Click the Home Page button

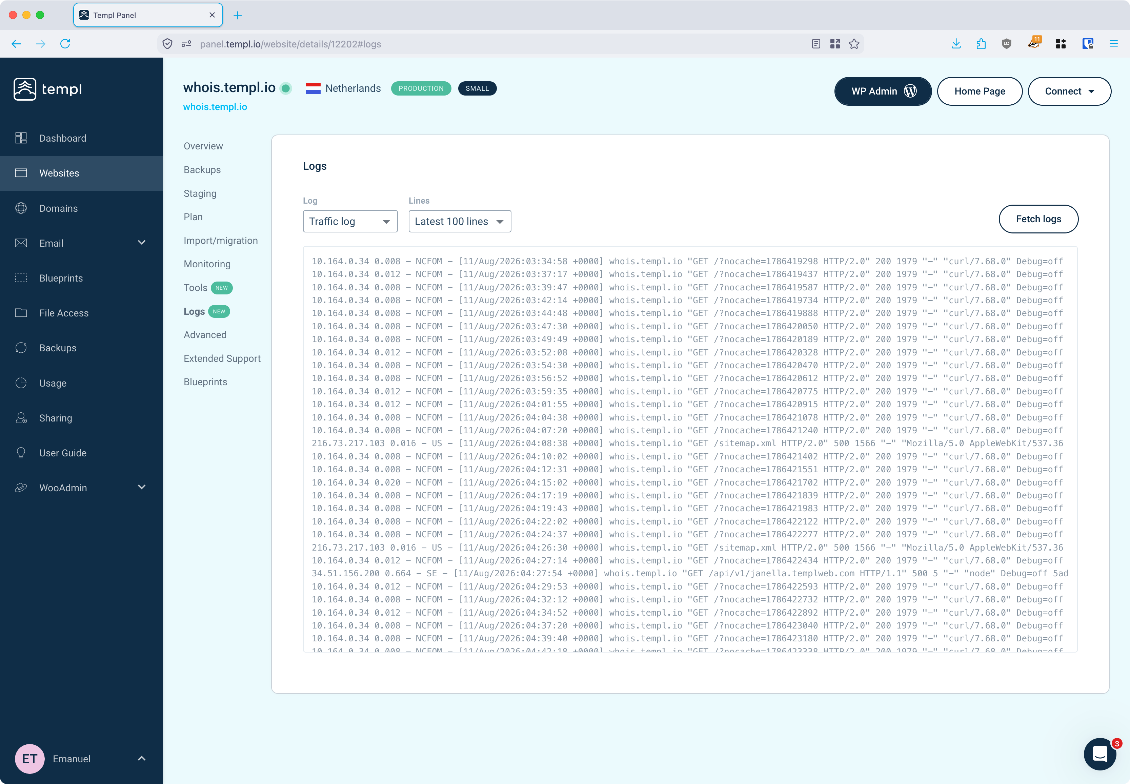pyautogui.click(x=979, y=91)
